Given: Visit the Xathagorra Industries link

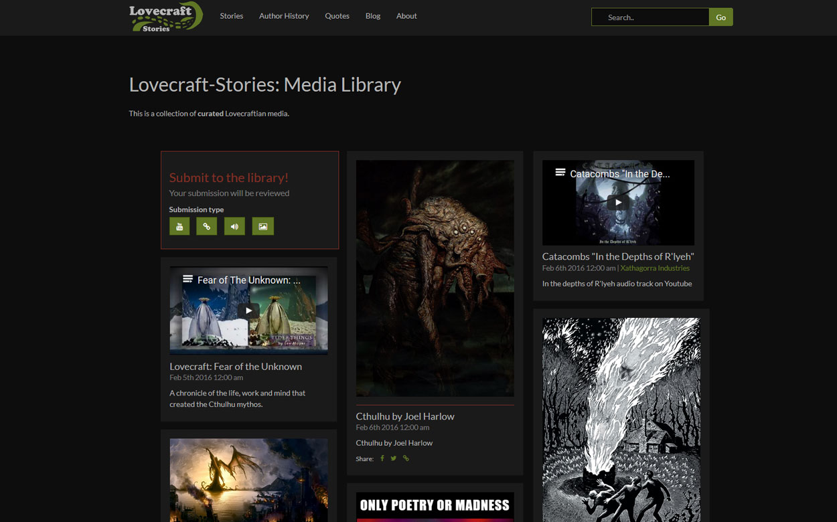Looking at the screenshot, I should point(655,268).
